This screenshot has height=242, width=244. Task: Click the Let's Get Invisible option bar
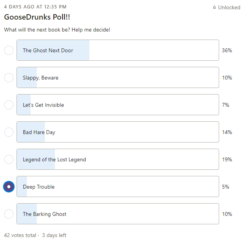tap(118, 105)
